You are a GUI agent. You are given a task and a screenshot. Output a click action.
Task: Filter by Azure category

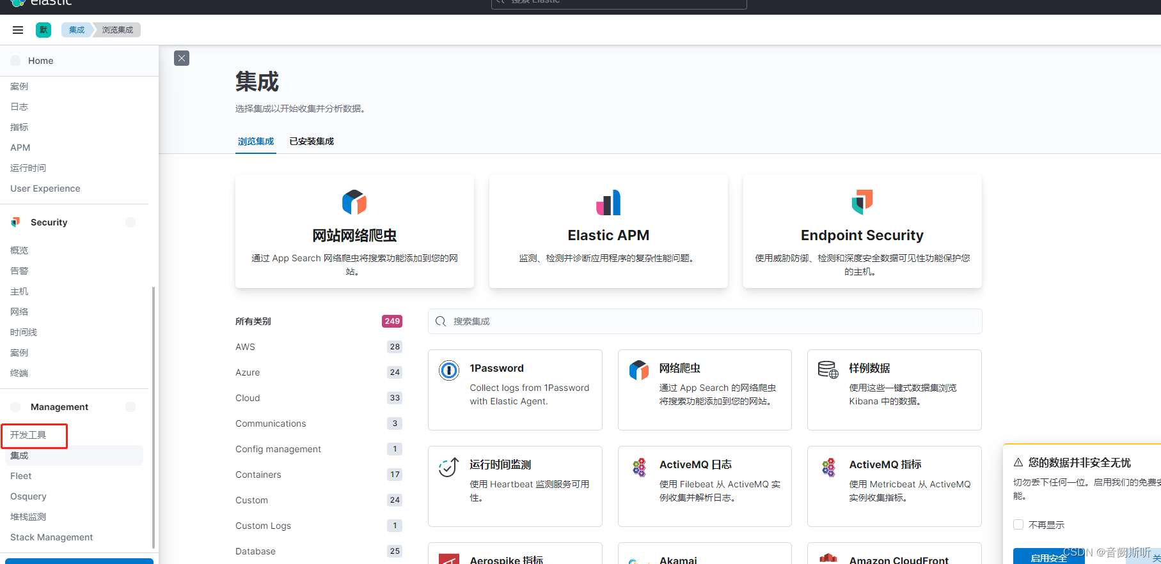tap(319, 372)
